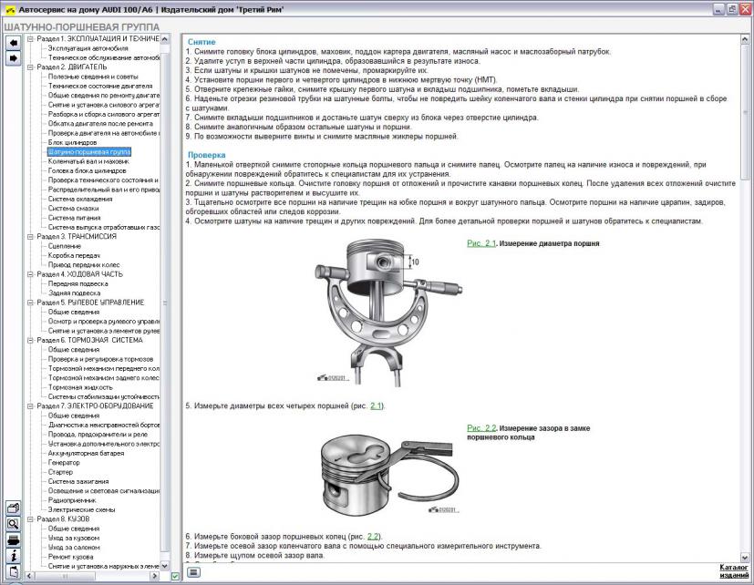The width and height of the screenshot is (754, 585).
Task: Open Система смазки topic
Action: [x=73, y=208]
